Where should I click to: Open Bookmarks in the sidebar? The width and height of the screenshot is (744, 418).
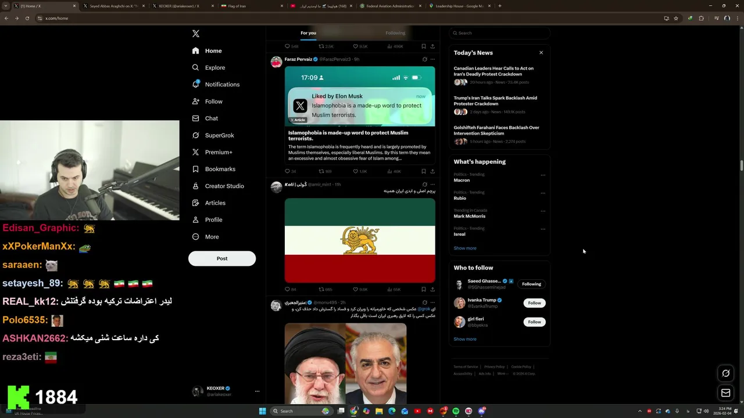213,169
